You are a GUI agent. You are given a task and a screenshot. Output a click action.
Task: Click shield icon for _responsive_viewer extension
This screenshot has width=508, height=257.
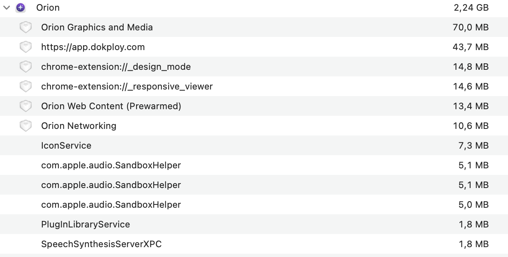[x=25, y=87]
